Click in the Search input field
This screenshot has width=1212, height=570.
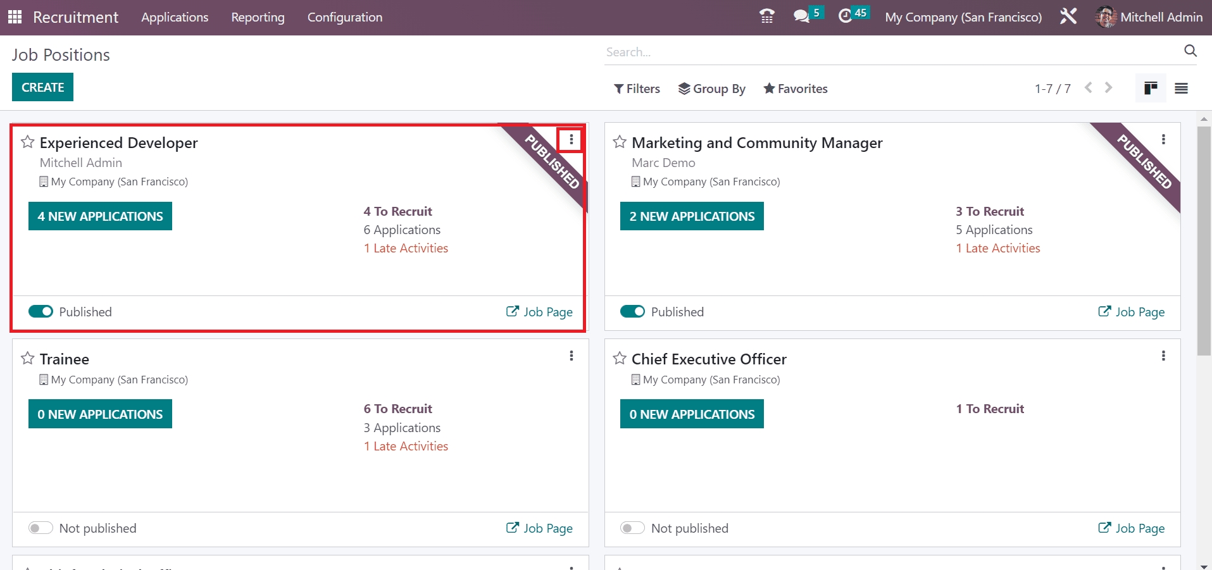pyautogui.click(x=886, y=52)
